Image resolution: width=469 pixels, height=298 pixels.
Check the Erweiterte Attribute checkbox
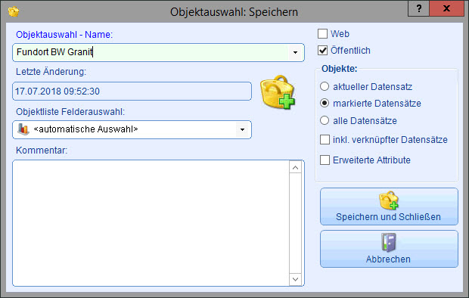point(325,160)
